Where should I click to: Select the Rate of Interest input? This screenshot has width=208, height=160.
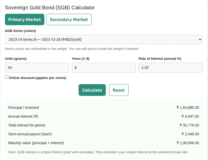(x=170, y=68)
